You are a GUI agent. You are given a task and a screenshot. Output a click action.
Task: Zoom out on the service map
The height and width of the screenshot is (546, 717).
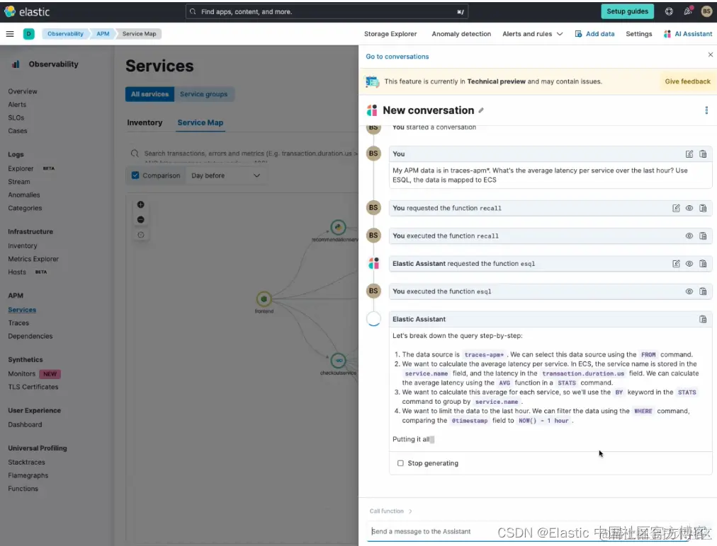[141, 219]
